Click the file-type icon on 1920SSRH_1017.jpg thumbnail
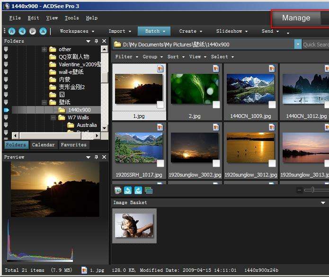This screenshot has width=329, height=277. click(x=160, y=127)
